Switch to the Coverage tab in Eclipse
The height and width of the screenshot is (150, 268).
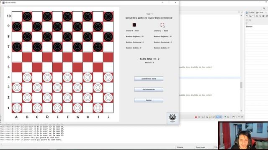(x=260, y=12)
